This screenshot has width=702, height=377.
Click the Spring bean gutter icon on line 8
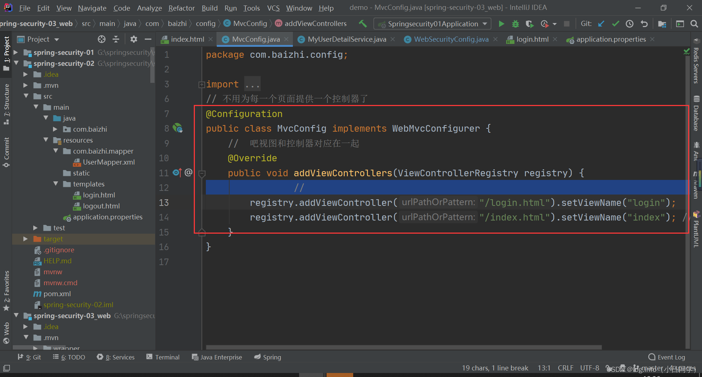[x=178, y=128]
